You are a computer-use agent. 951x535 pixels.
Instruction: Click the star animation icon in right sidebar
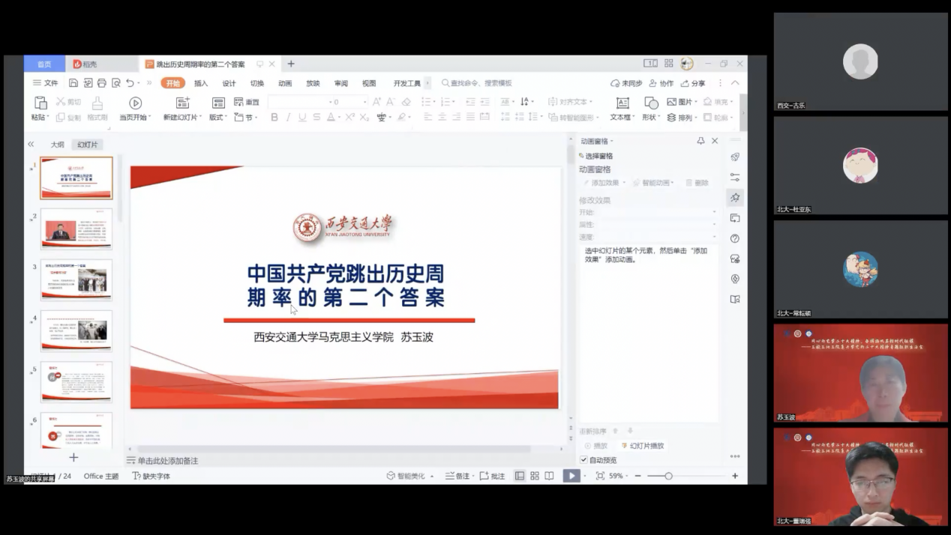click(x=735, y=197)
